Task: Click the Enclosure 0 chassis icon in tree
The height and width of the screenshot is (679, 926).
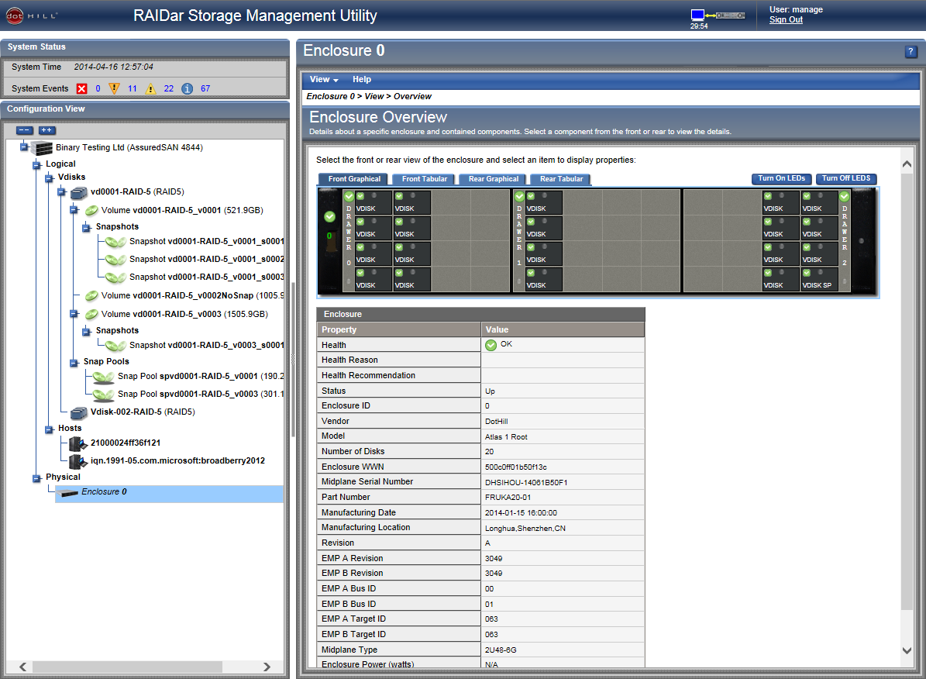Action: coord(69,493)
